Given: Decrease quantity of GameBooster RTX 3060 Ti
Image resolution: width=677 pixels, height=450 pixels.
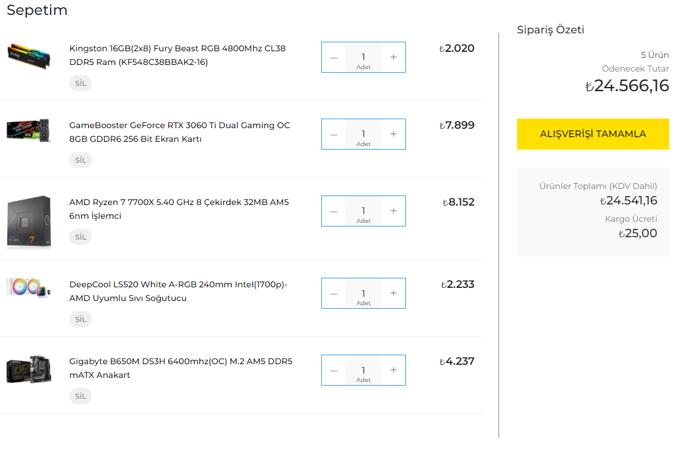Looking at the screenshot, I should (x=334, y=134).
